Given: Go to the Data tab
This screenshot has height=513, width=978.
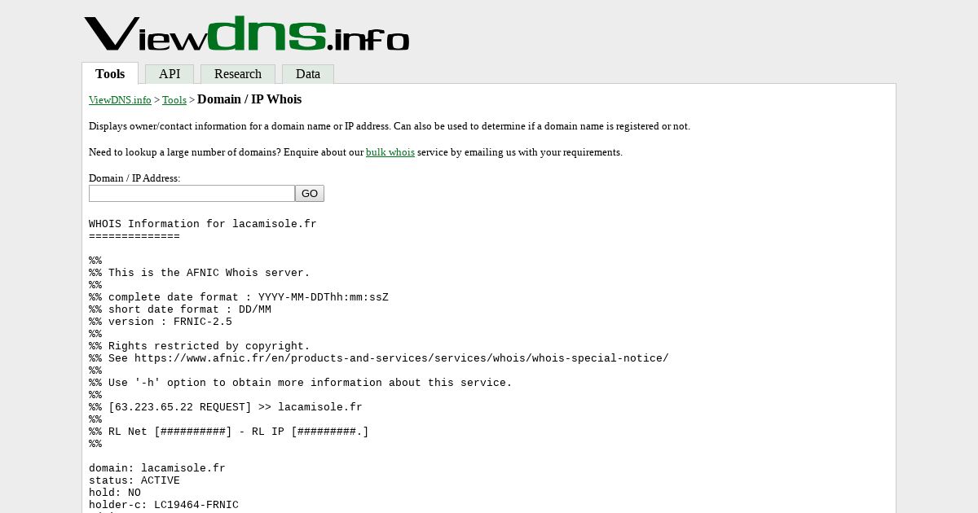Looking at the screenshot, I should coord(308,74).
